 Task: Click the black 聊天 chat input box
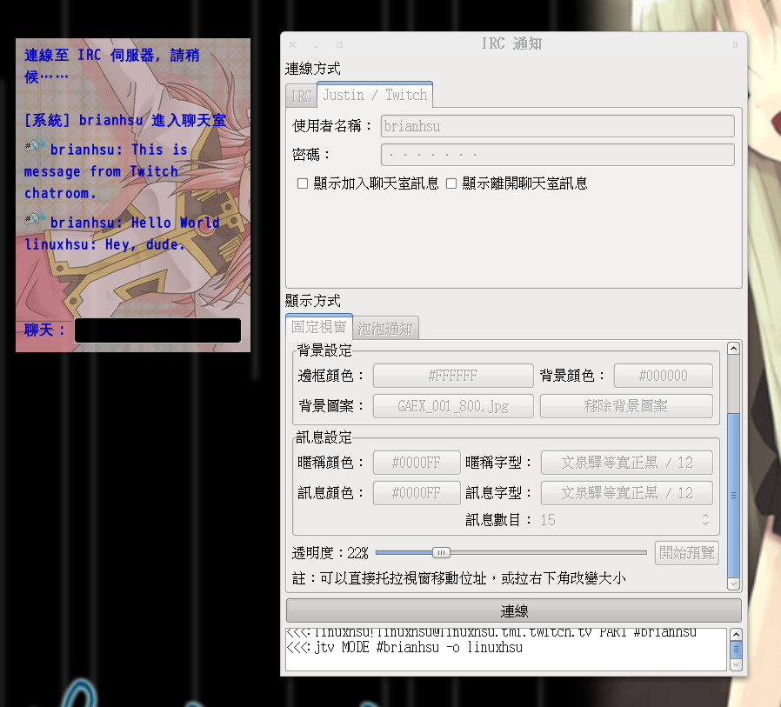[157, 330]
